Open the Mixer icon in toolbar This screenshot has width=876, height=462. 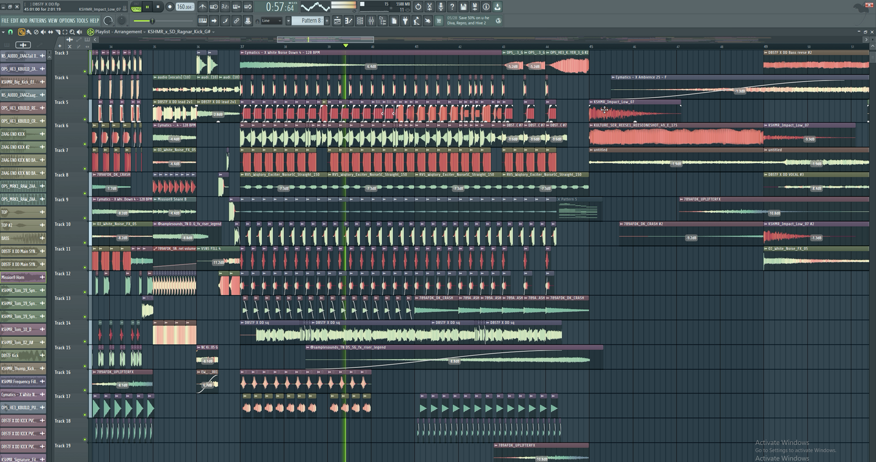(x=370, y=21)
